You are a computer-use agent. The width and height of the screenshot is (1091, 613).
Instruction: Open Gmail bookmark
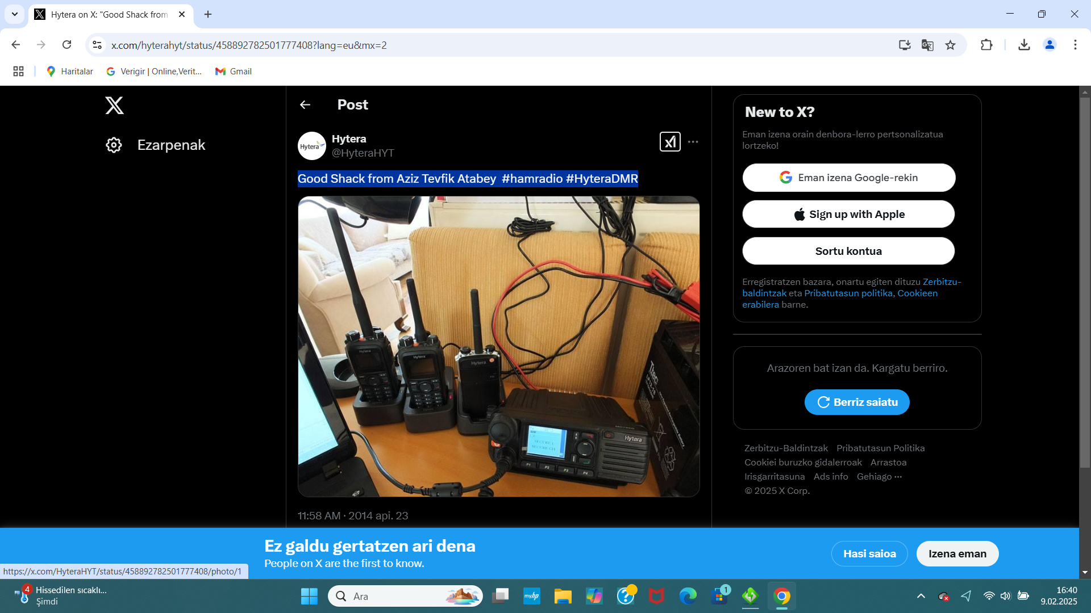tap(234, 71)
